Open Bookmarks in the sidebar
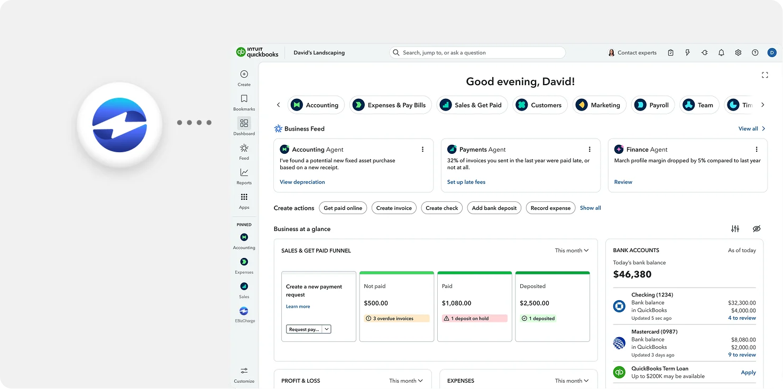This screenshot has width=783, height=389. (x=244, y=102)
